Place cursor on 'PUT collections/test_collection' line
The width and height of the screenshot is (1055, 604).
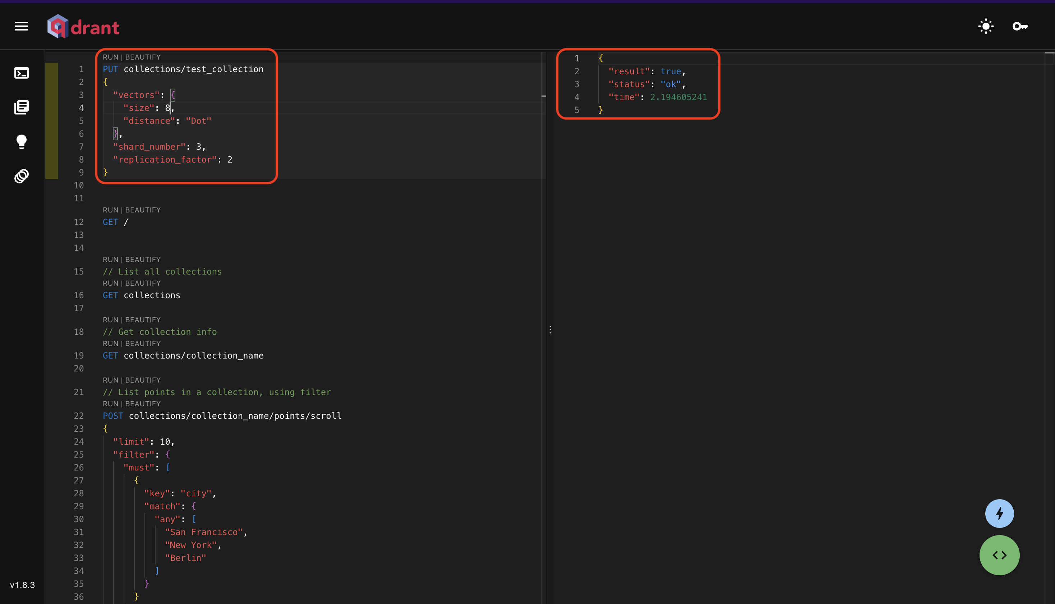(x=183, y=69)
